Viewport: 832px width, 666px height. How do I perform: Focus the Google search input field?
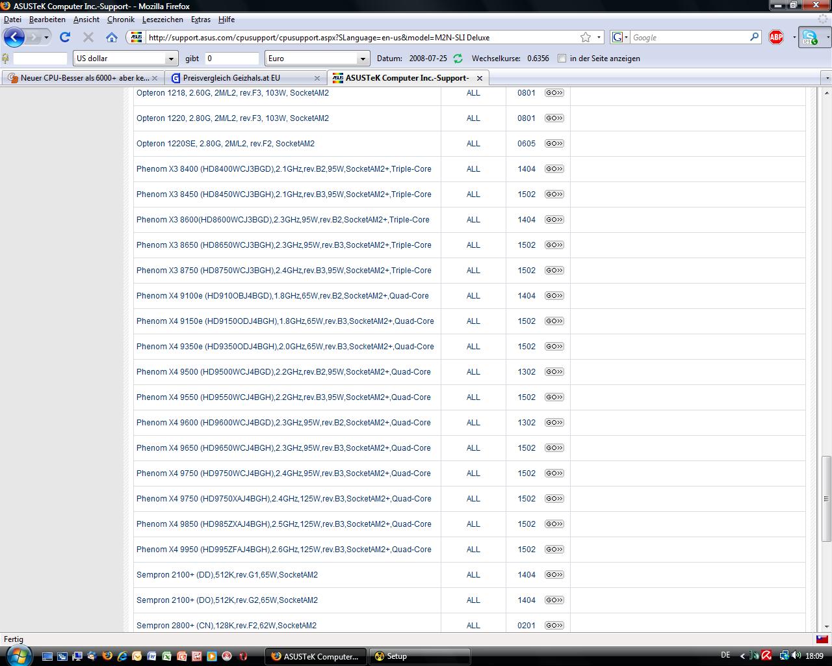(x=690, y=38)
